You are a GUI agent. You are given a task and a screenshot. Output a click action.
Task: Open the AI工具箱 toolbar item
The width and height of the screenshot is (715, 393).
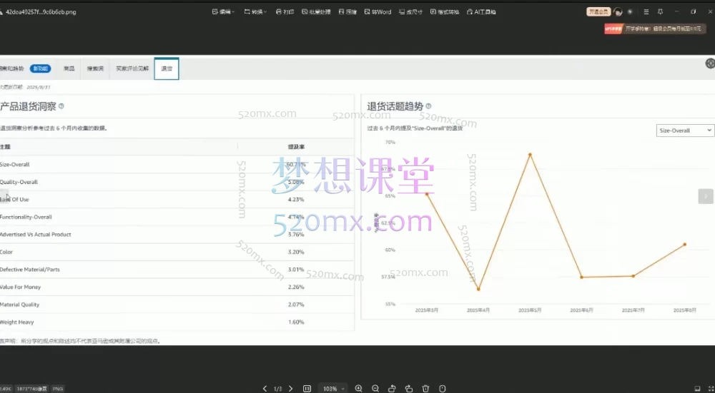[481, 12]
